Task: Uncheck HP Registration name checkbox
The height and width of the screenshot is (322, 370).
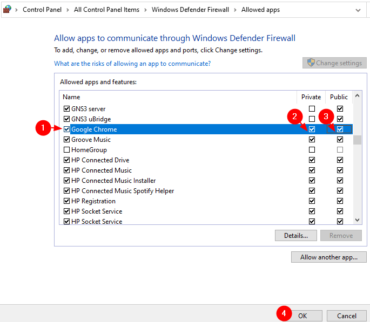Action: (x=66, y=201)
